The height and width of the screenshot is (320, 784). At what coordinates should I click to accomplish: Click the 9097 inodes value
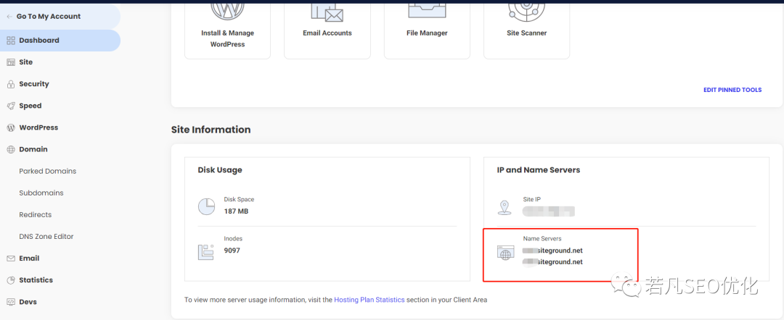[232, 250]
